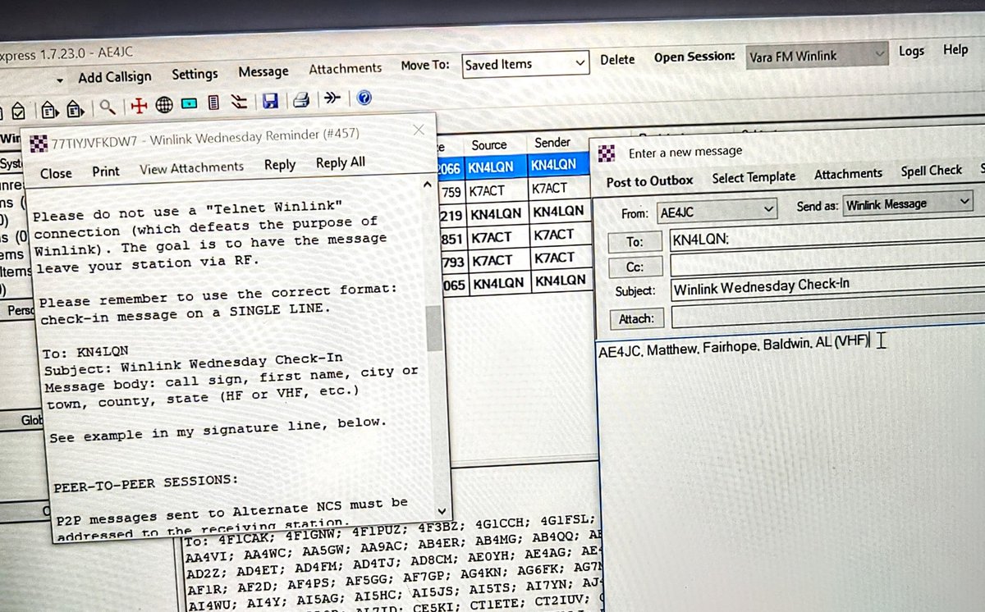Click the printer icon in main toolbar
The height and width of the screenshot is (612, 985).
pyautogui.click(x=300, y=101)
